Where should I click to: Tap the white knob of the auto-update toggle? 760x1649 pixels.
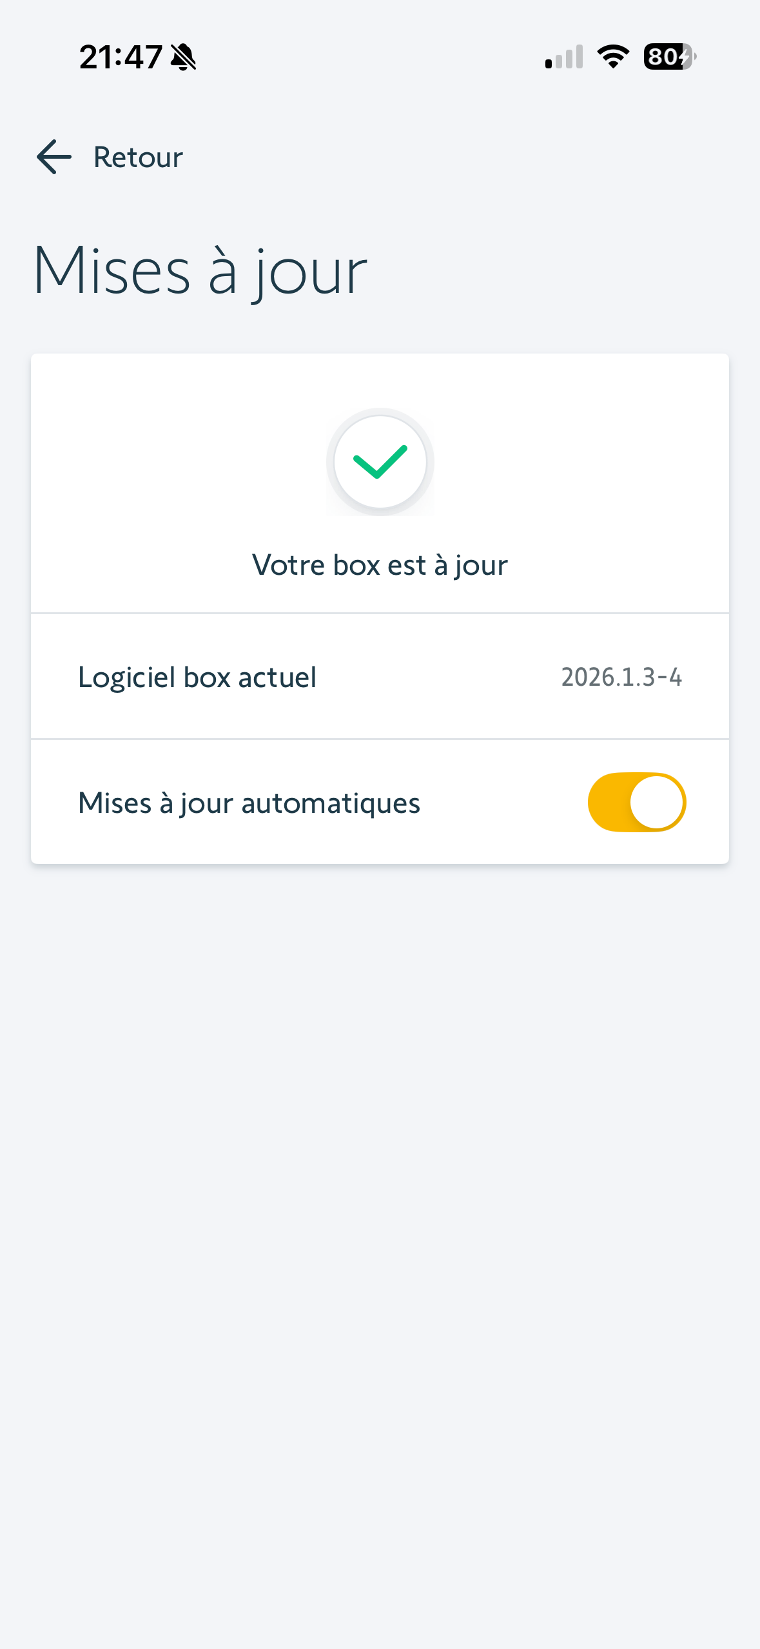pyautogui.click(x=657, y=802)
